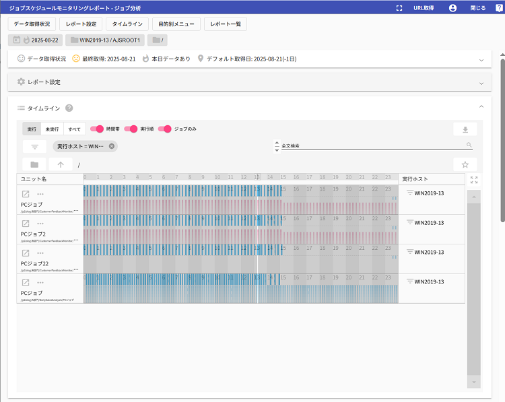The height and width of the screenshot is (402, 505).
Task: Click the search magnifier icon
Action: pos(469,145)
